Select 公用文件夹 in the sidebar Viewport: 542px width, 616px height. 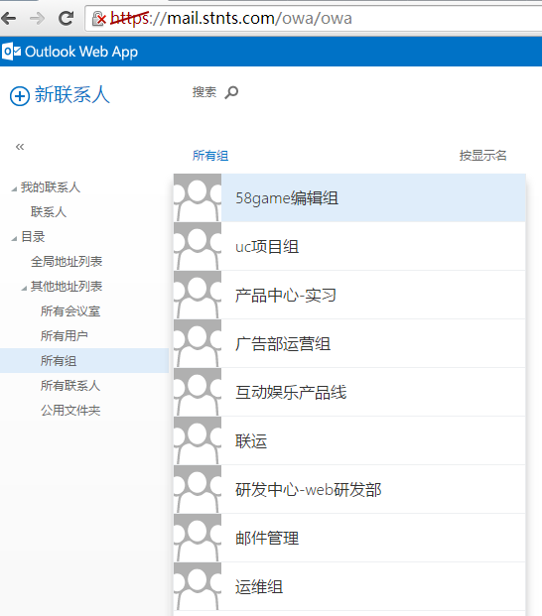point(70,411)
